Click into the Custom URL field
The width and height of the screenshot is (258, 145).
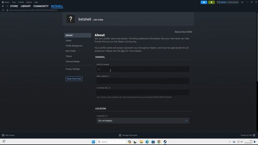coord(143,92)
